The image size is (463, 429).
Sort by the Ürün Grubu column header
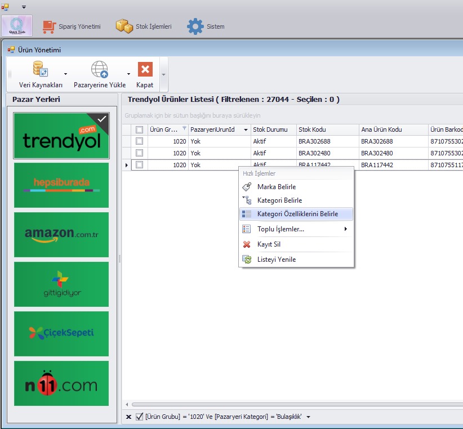168,129
